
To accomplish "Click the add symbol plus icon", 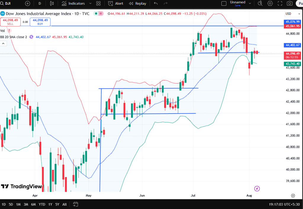I will [x=28, y=4].
